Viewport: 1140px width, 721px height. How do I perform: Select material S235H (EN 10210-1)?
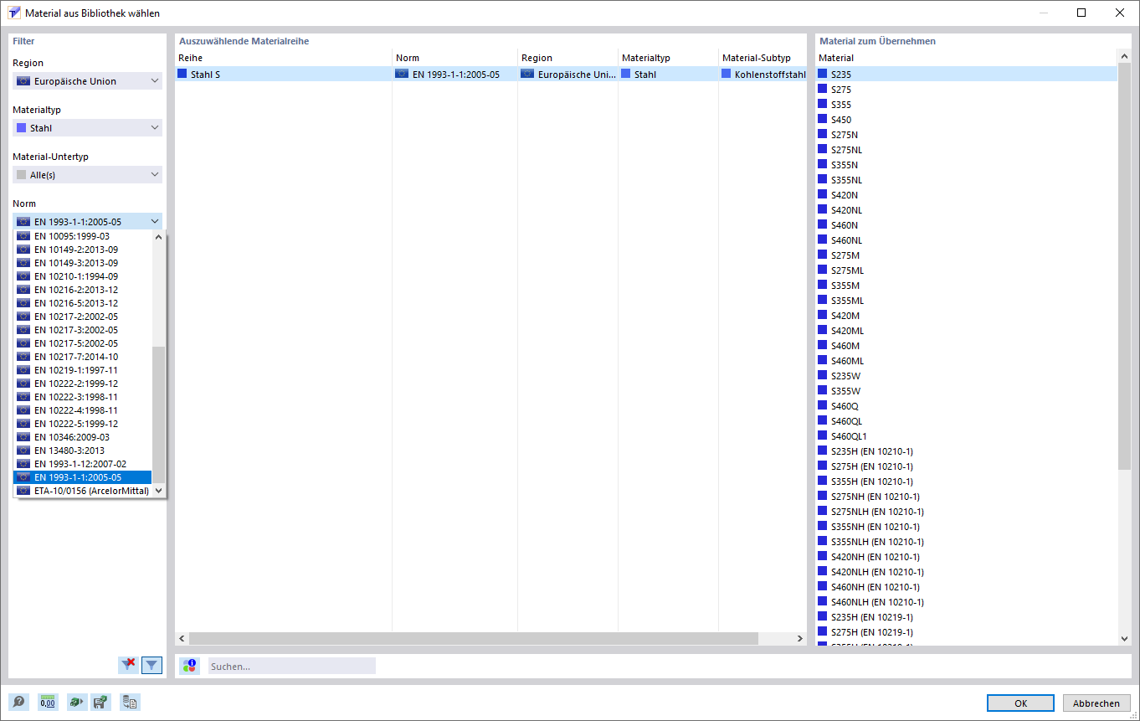pos(967,451)
